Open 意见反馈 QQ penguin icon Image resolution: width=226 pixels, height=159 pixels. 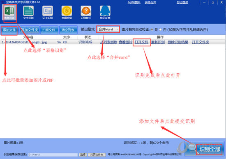coord(105,13)
